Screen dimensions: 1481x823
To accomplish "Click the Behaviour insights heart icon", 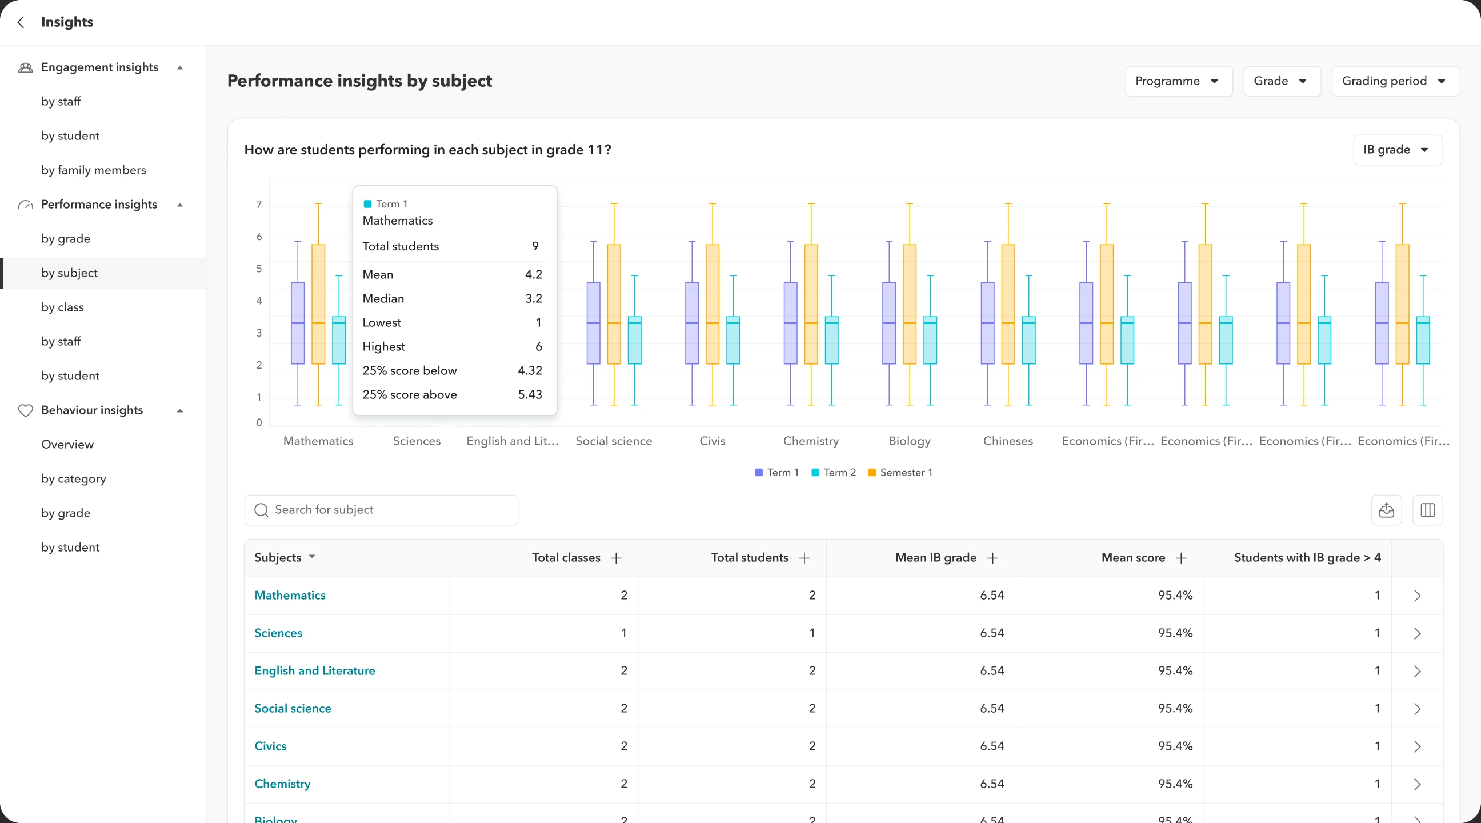I will click(25, 410).
